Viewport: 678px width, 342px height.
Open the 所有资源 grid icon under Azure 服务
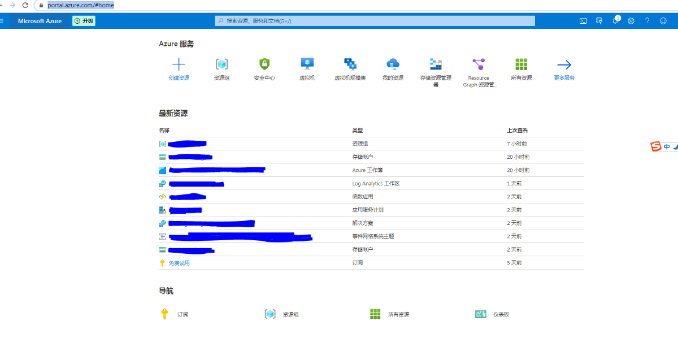click(521, 64)
